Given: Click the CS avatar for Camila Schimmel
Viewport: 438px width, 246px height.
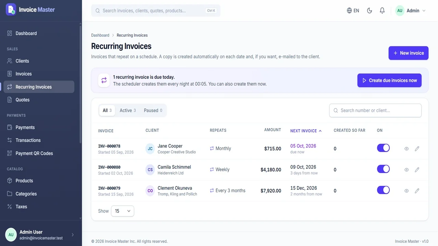Looking at the screenshot, I should click(x=150, y=170).
